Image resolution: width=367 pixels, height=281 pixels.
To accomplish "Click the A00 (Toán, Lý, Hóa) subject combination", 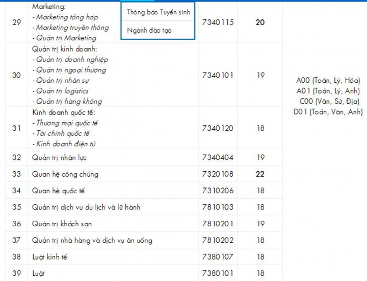I will click(x=328, y=80).
